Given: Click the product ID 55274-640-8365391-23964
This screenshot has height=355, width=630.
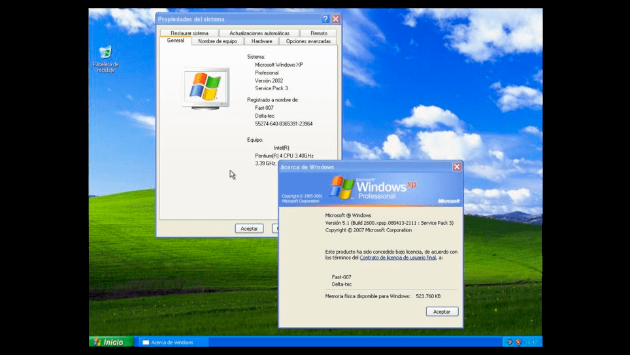Looking at the screenshot, I should (x=284, y=124).
